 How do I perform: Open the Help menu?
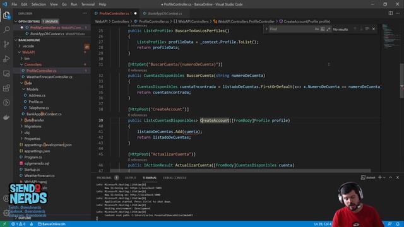click(102, 4)
